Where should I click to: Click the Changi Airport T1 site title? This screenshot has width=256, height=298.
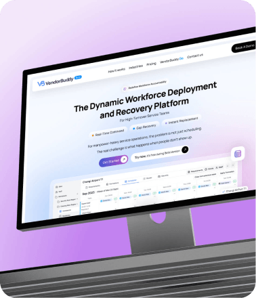pos(93,181)
